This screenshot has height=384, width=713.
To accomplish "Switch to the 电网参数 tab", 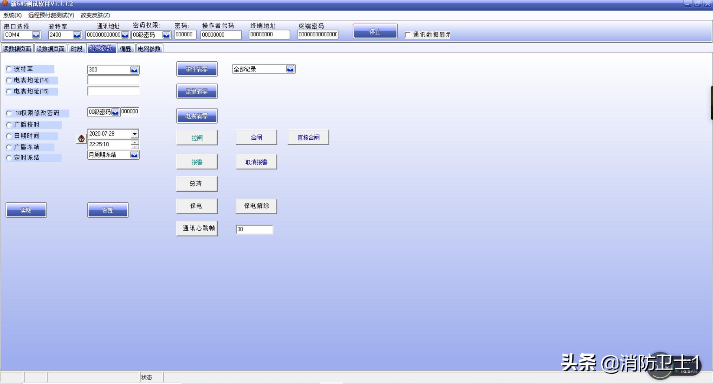I will (149, 49).
